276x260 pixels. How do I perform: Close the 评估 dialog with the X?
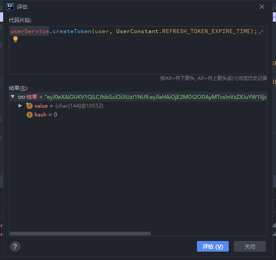coord(262,7)
